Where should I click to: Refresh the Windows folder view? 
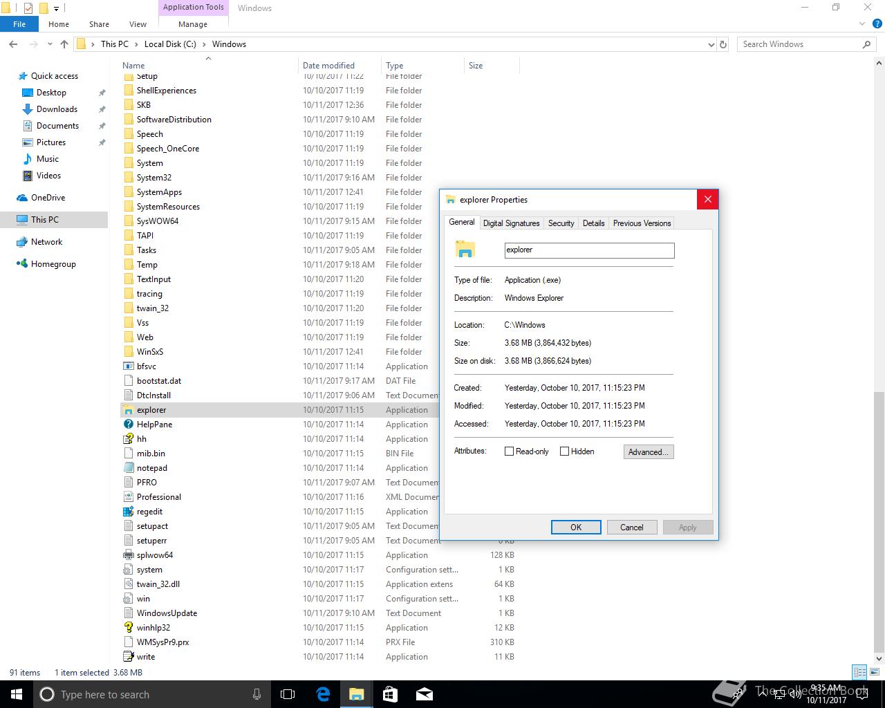pyautogui.click(x=723, y=44)
